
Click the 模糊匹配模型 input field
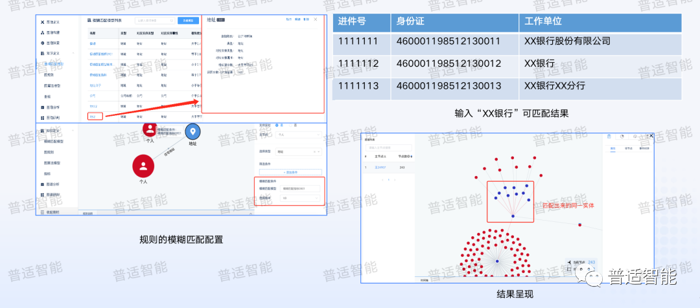[x=301, y=188]
